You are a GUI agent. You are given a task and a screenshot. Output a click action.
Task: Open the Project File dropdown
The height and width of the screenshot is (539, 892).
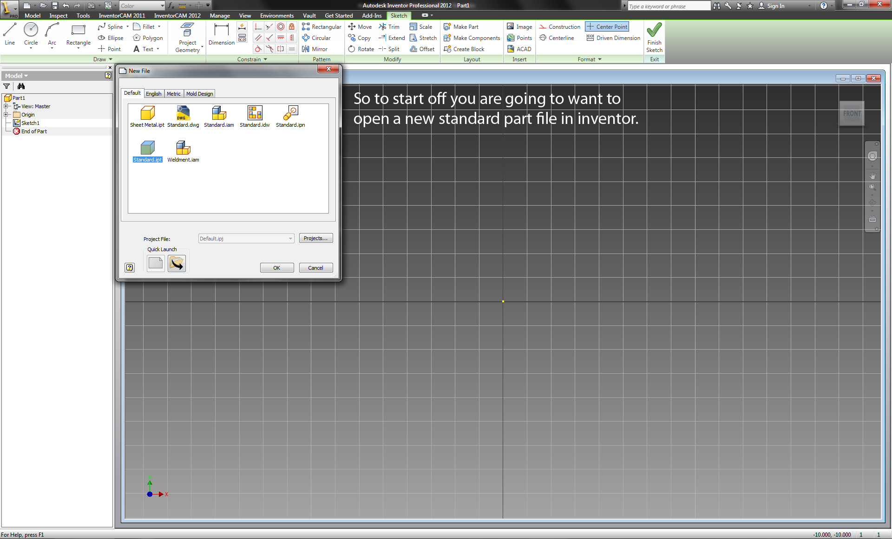point(290,239)
